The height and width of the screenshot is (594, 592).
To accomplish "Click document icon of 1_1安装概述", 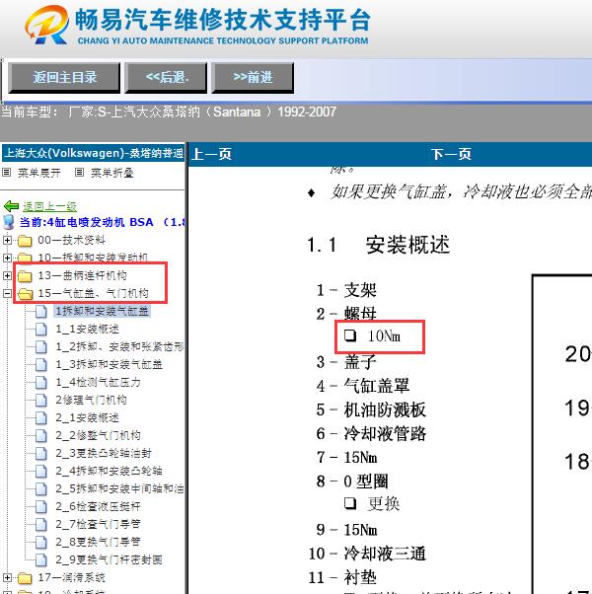I will click(x=40, y=330).
